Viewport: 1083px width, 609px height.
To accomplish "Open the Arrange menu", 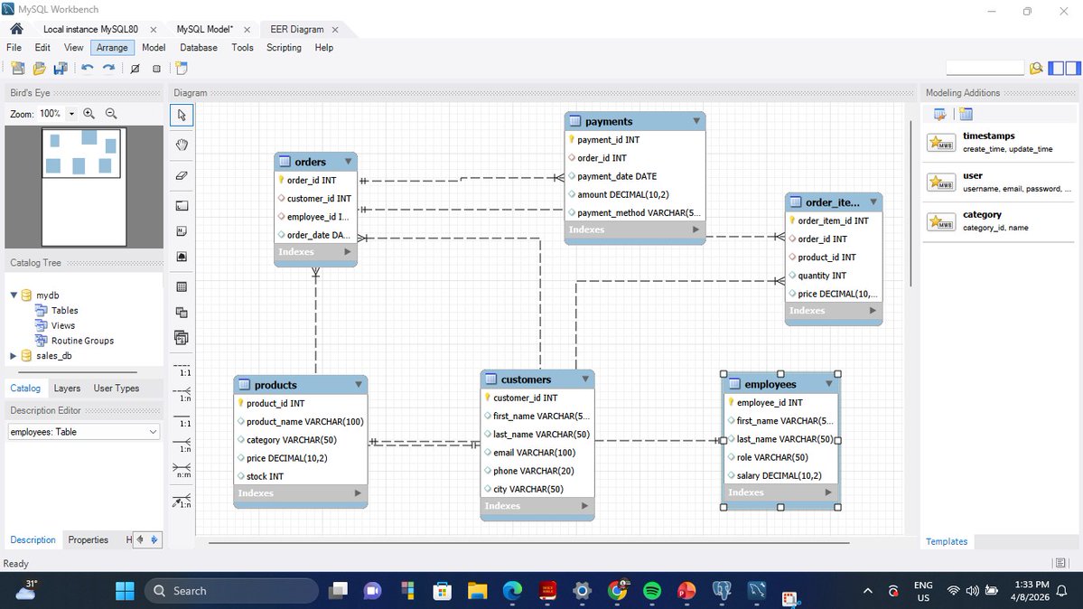I will coord(112,48).
